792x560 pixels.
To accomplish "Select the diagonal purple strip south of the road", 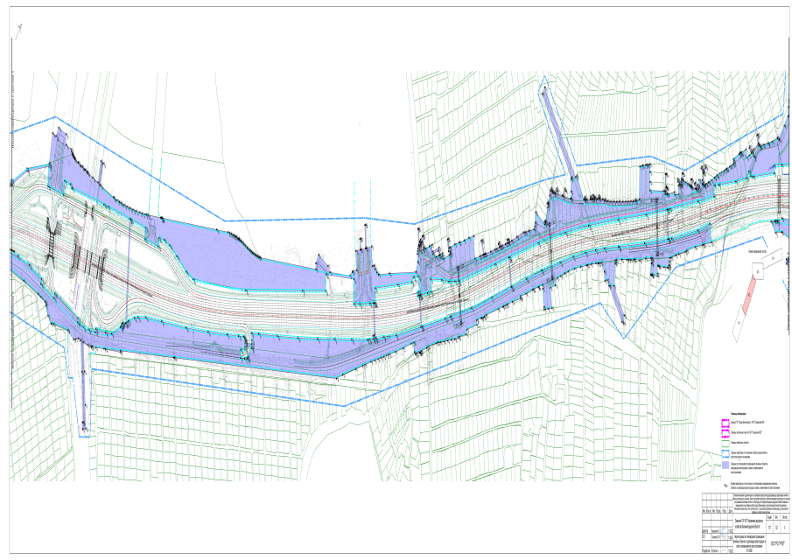I will click(x=615, y=301).
